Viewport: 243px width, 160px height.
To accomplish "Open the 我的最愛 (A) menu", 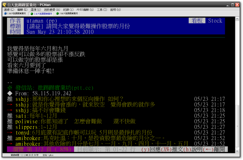I will [52, 10].
